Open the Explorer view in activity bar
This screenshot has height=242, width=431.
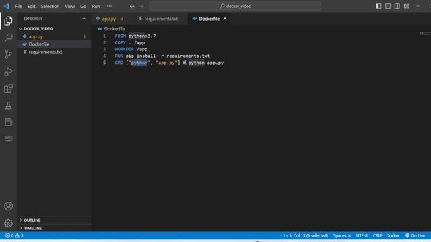(x=8, y=21)
